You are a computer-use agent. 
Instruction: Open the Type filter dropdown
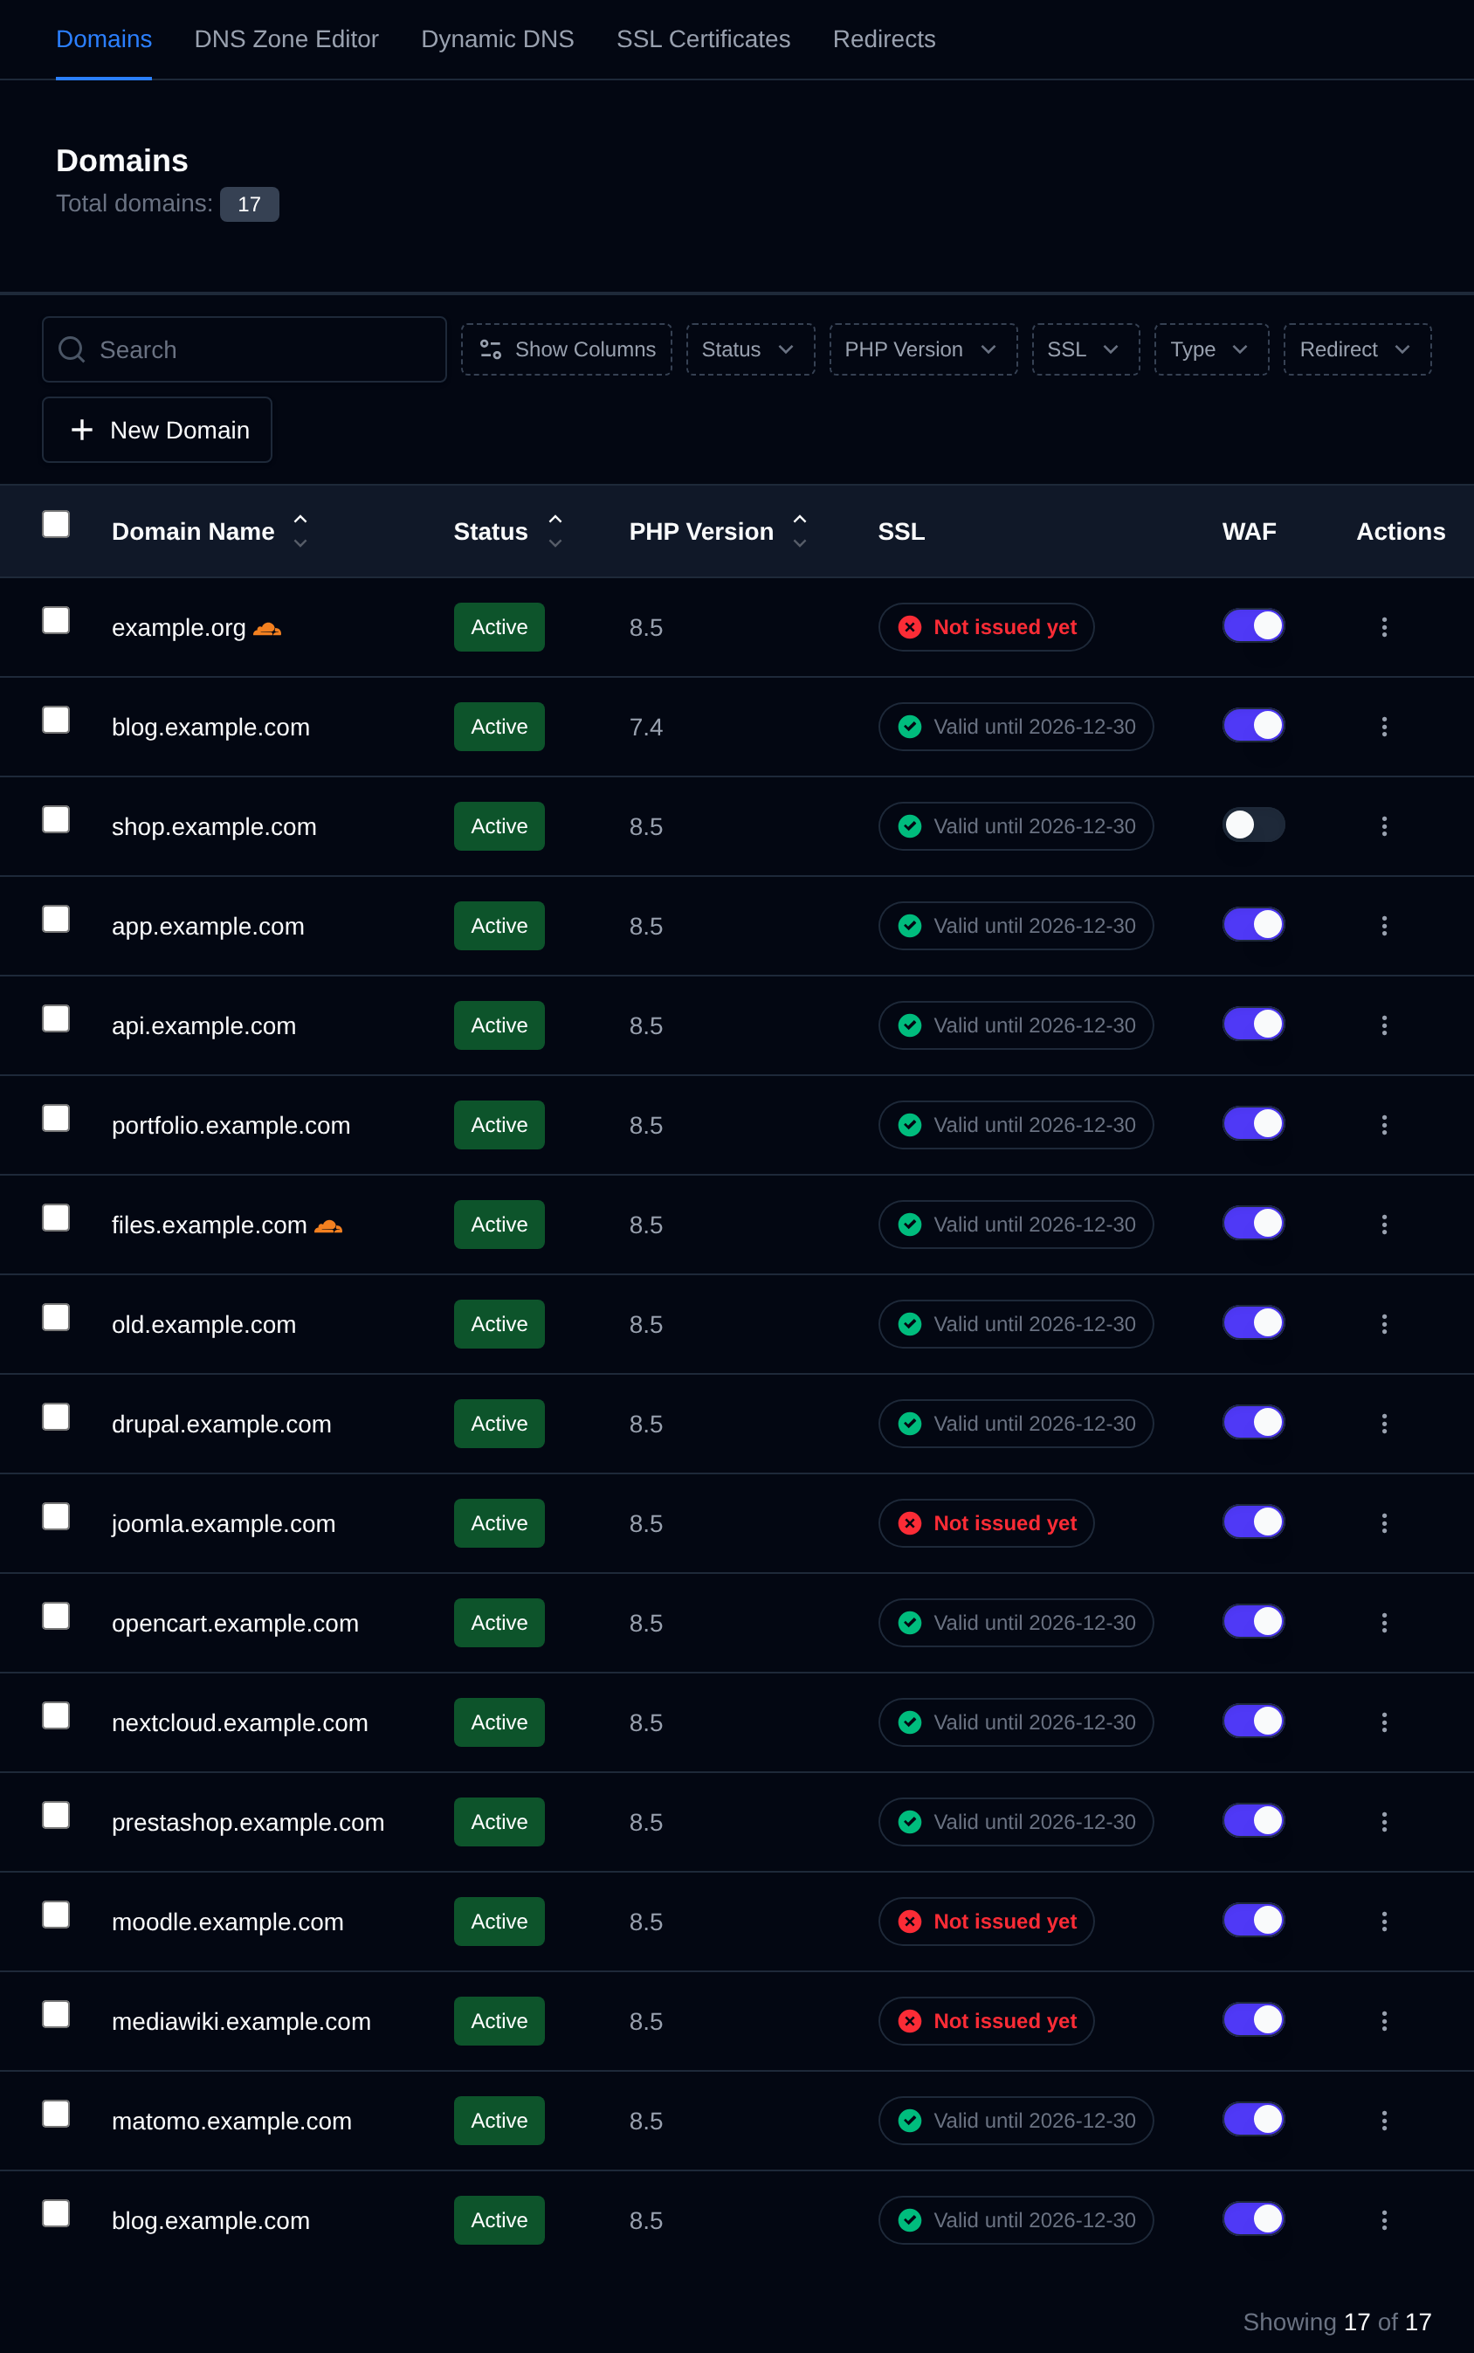click(x=1211, y=349)
